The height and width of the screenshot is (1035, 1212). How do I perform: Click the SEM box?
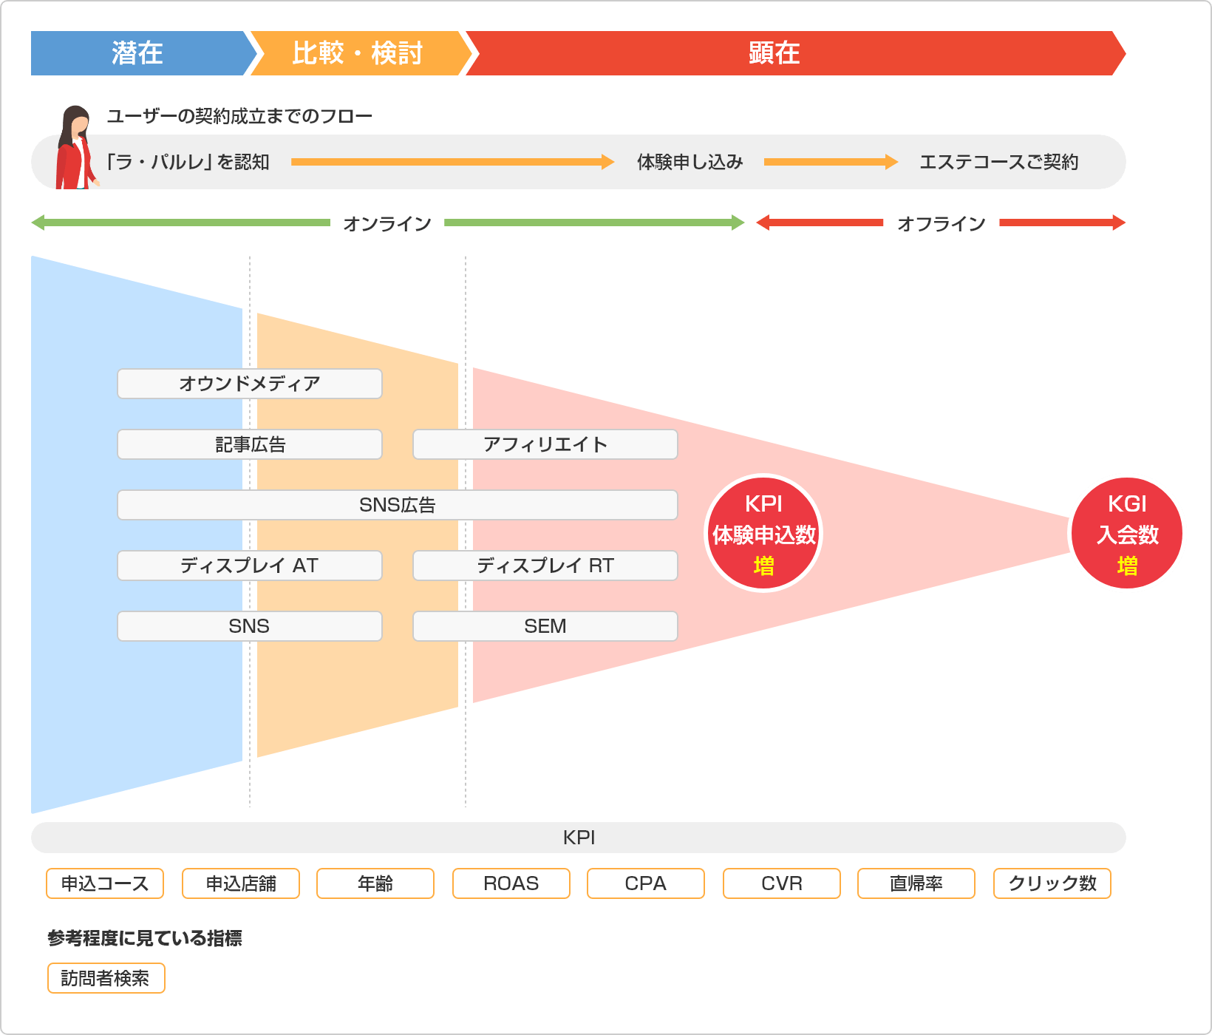[x=545, y=626]
